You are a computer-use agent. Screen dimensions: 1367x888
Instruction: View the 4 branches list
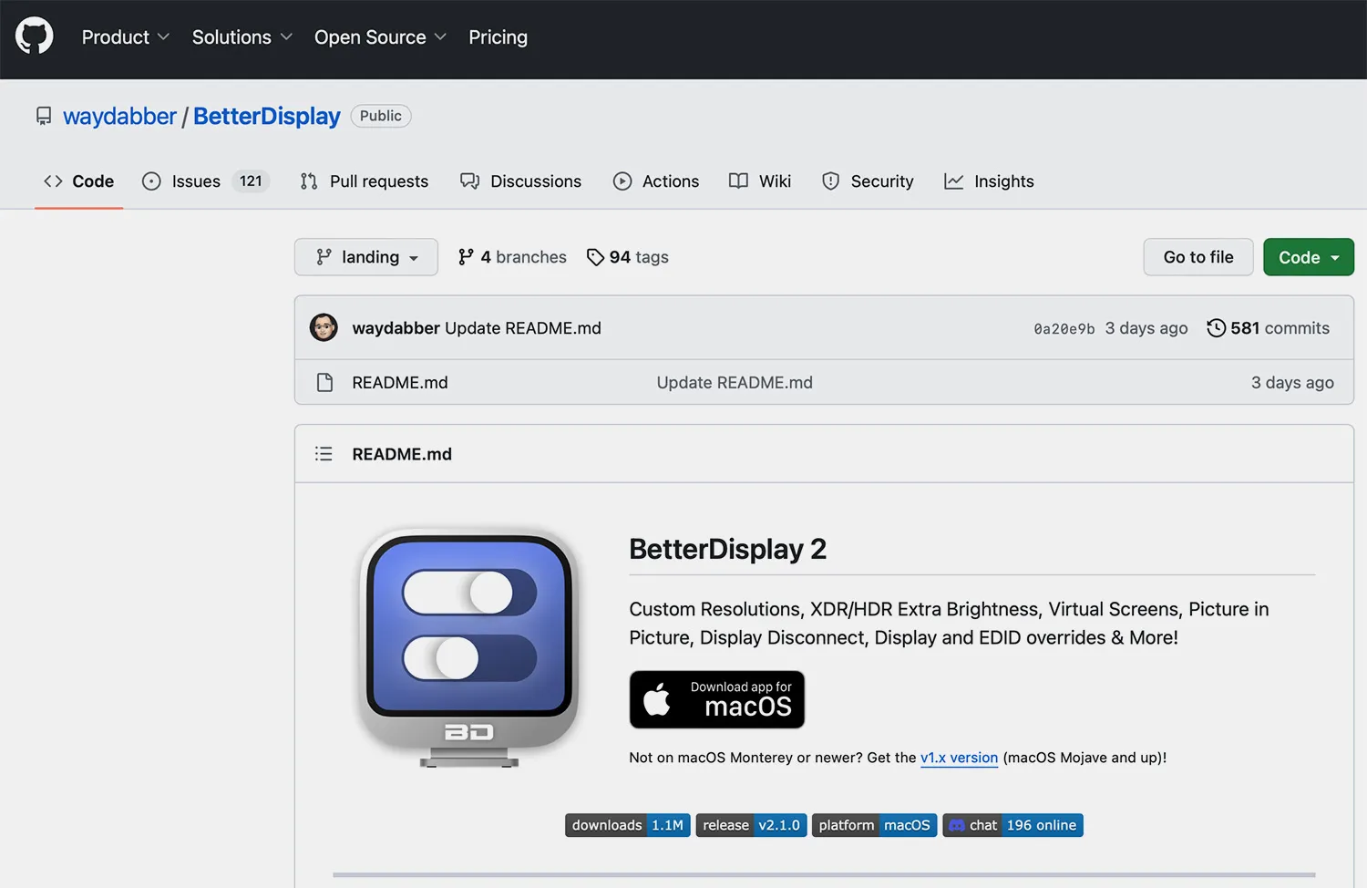(x=512, y=257)
